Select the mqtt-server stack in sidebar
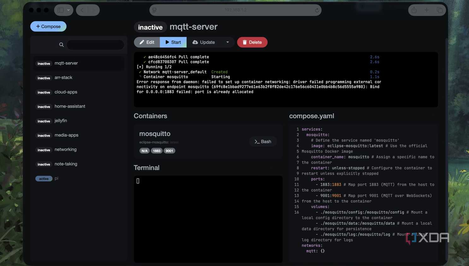Screen dimensions: 469x266 pos(79,63)
